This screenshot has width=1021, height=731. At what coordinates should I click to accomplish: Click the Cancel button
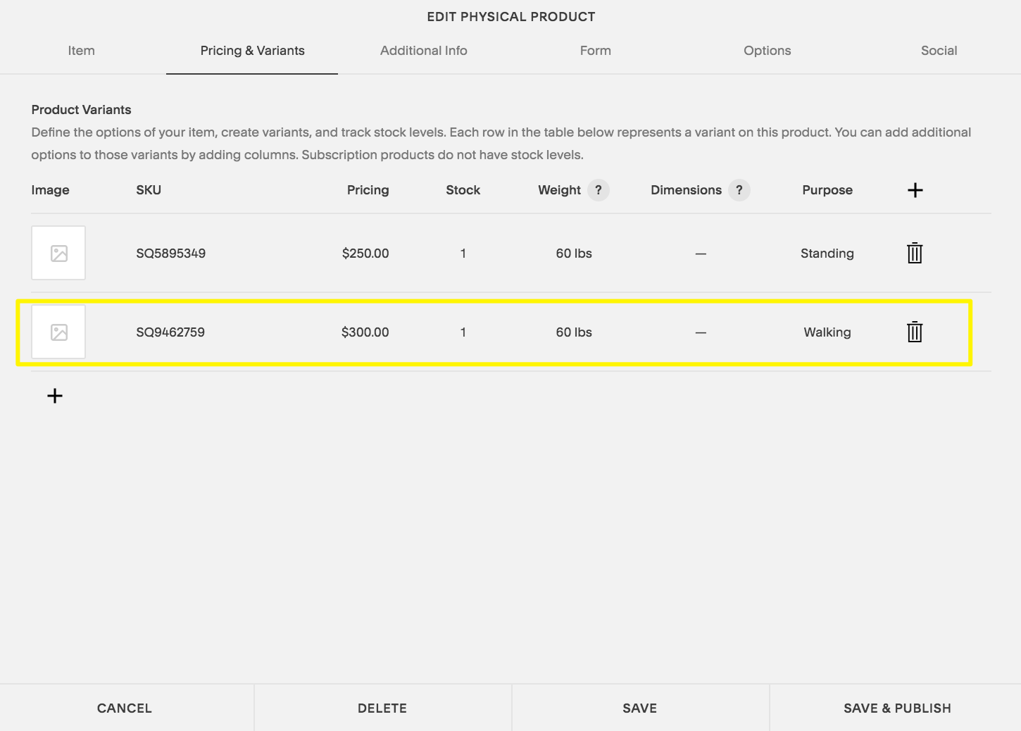(x=125, y=708)
